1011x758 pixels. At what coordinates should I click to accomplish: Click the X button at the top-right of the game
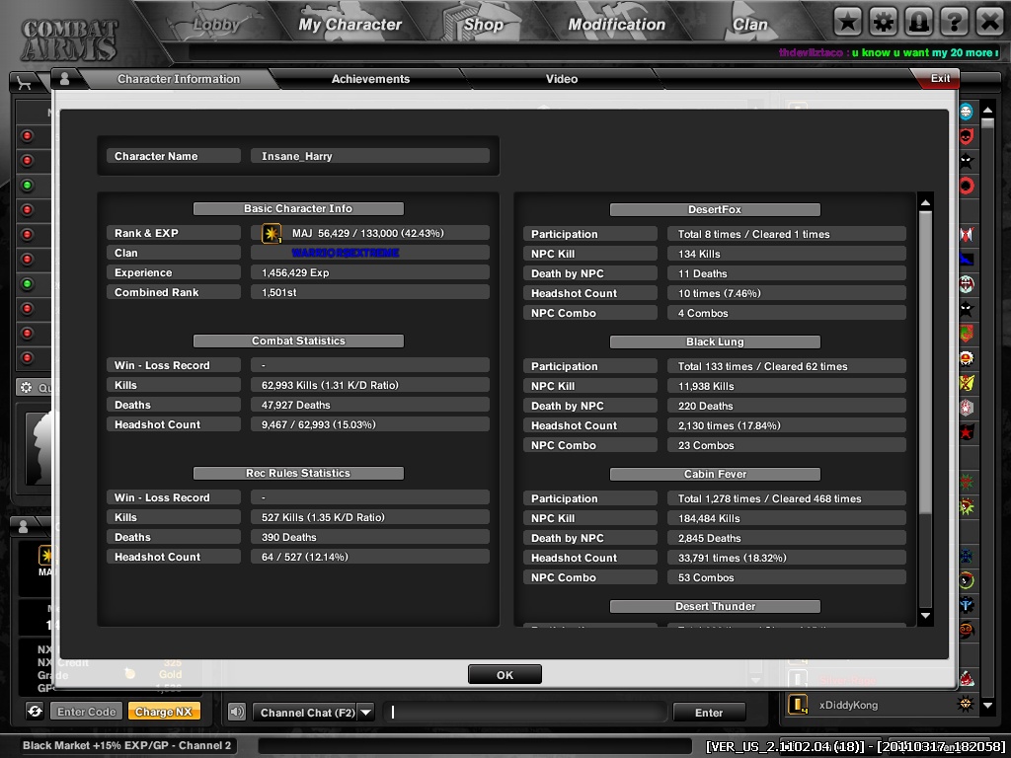coord(989,23)
